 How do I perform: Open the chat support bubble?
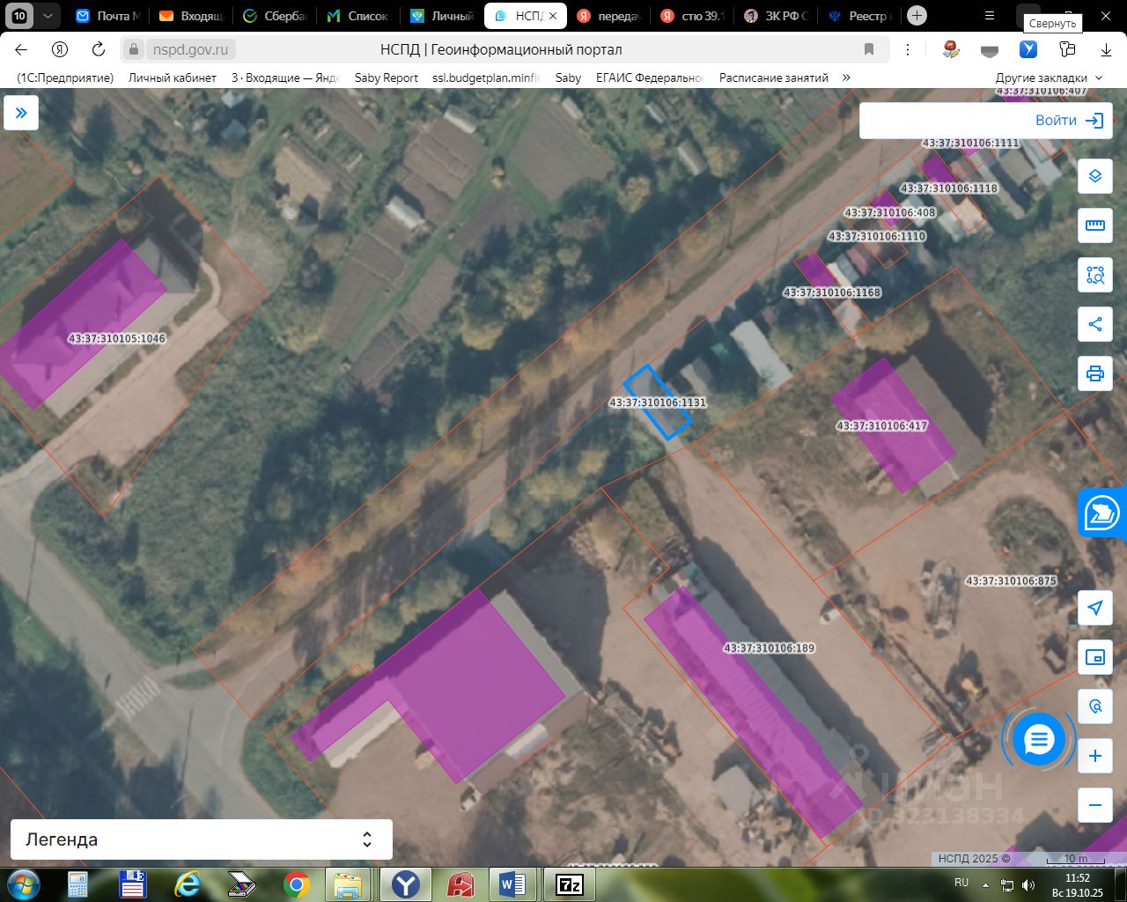(x=1039, y=740)
